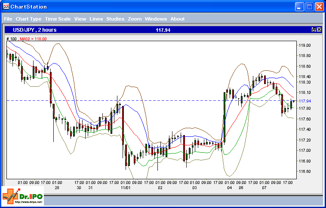The width and height of the screenshot is (326, 208).
Task: Open the Windows menu
Action: point(156,19)
